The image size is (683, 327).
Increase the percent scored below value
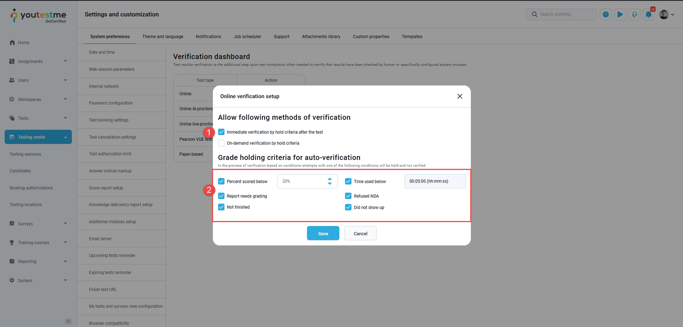coord(330,179)
